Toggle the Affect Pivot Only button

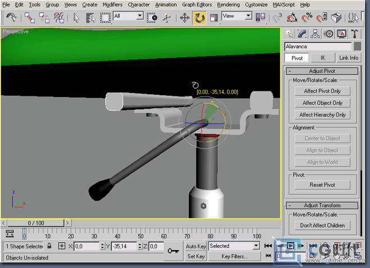tap(322, 91)
